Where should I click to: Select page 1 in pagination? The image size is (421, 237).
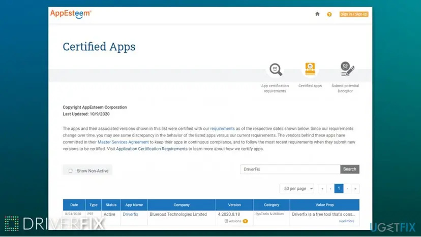(x=339, y=188)
